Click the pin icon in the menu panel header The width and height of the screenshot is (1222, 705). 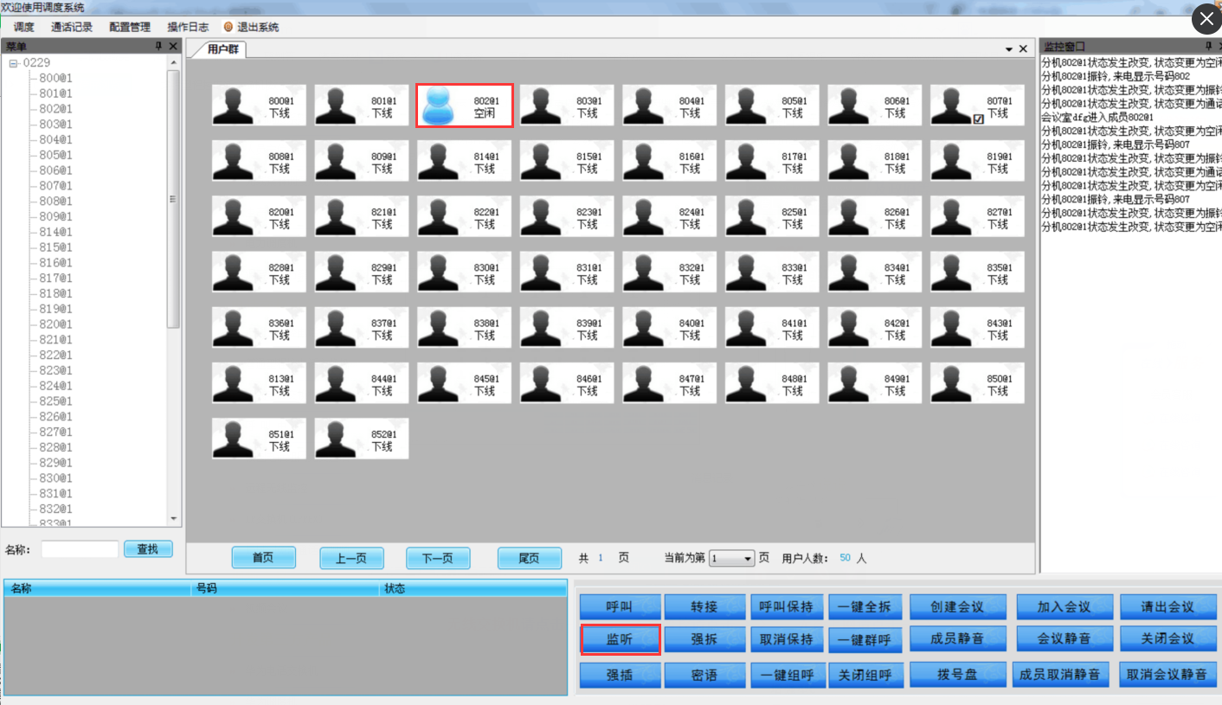click(x=158, y=46)
